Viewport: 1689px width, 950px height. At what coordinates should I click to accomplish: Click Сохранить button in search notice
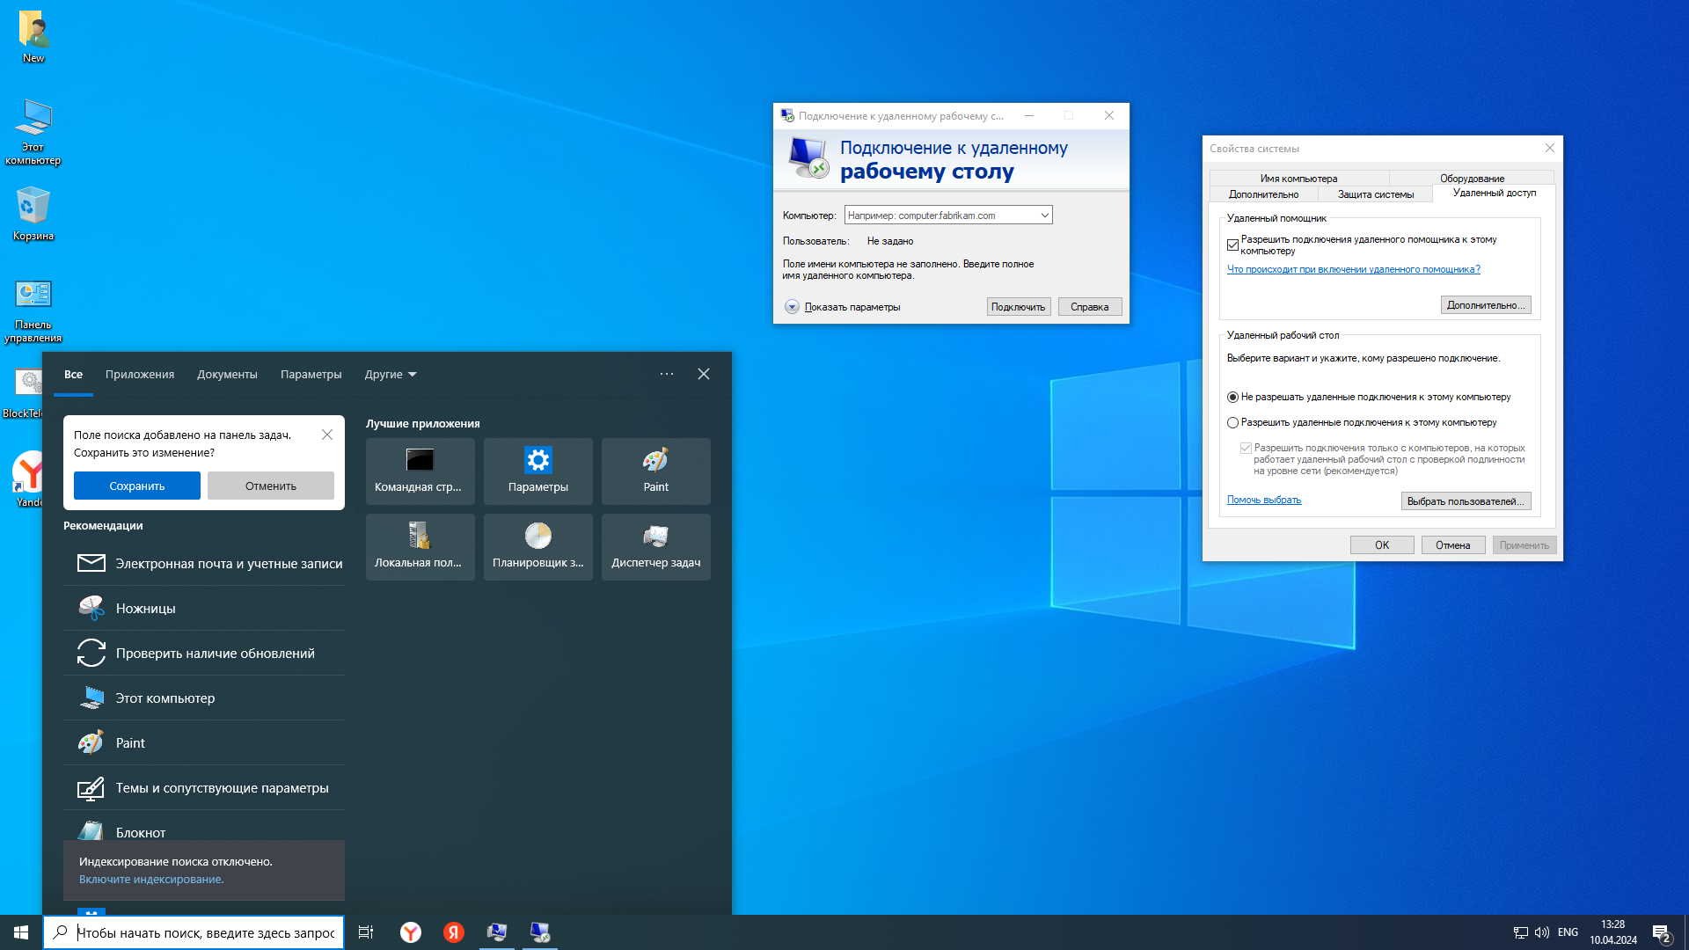pyautogui.click(x=136, y=486)
